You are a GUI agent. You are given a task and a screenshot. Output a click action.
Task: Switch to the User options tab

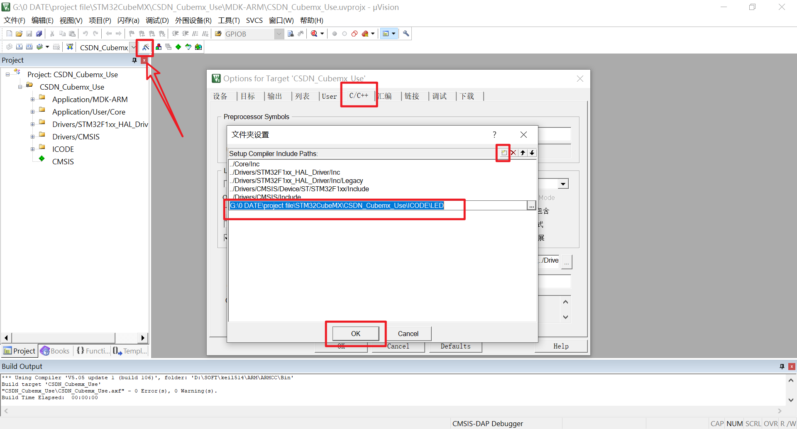pyautogui.click(x=329, y=96)
